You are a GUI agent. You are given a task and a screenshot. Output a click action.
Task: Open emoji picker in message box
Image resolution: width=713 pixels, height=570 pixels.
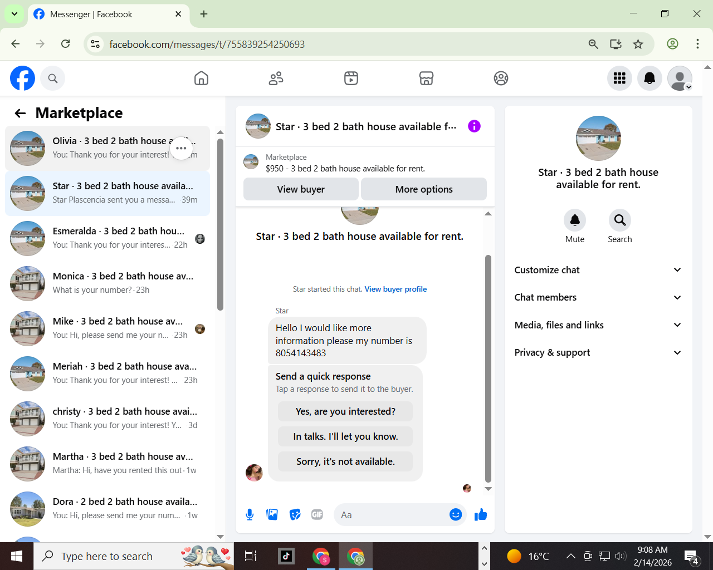click(456, 515)
